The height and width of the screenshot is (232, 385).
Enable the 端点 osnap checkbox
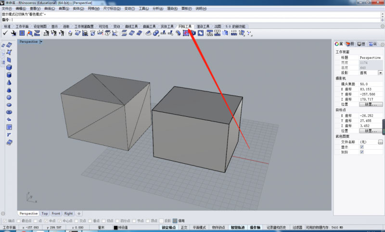point(4,220)
